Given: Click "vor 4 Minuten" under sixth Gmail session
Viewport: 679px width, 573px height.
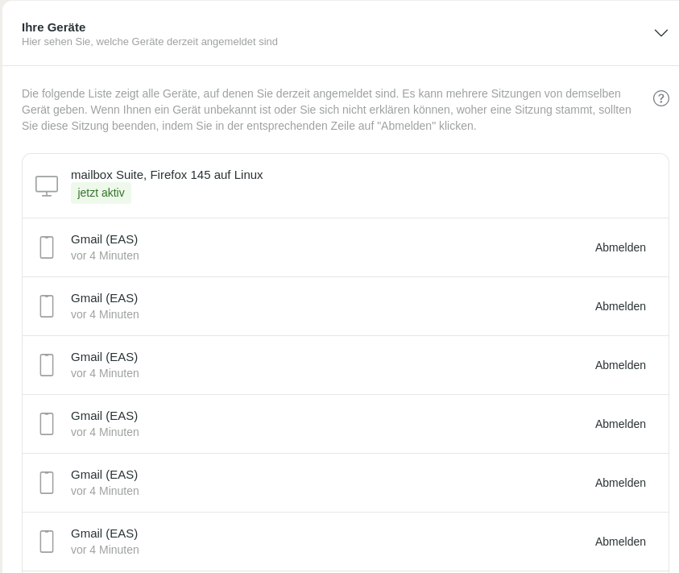Looking at the screenshot, I should (105, 550).
